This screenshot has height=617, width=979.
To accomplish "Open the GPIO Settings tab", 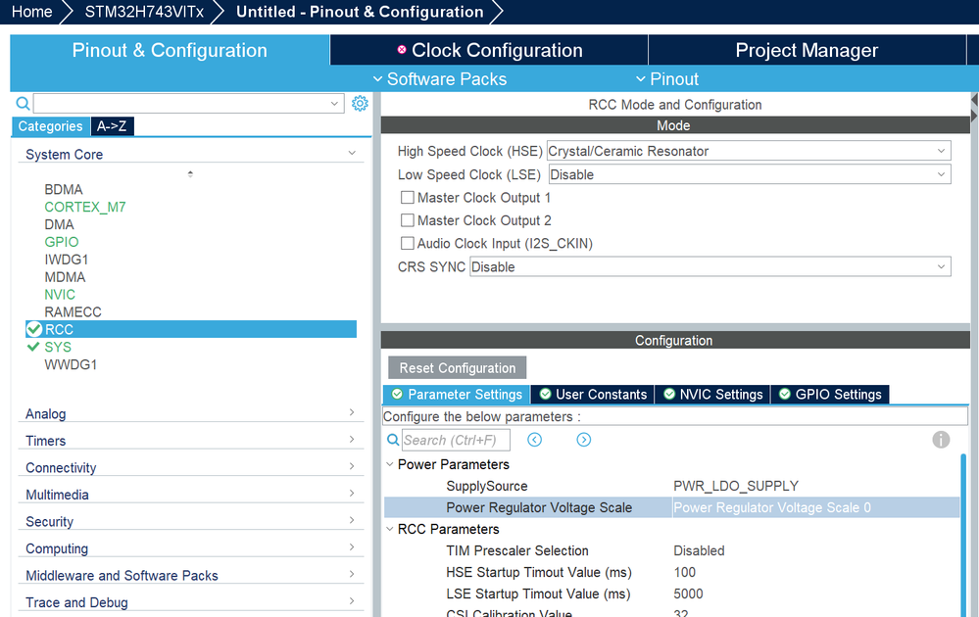I will (x=830, y=395).
